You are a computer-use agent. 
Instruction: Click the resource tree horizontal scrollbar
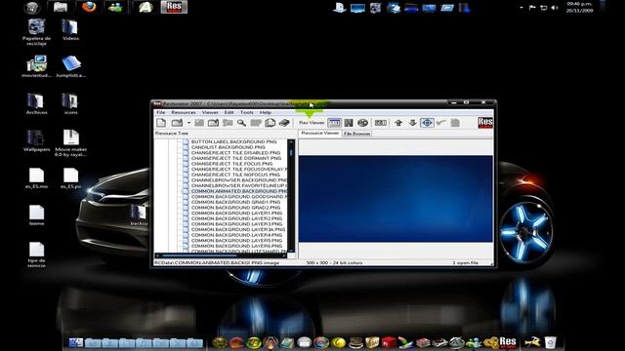point(220,255)
